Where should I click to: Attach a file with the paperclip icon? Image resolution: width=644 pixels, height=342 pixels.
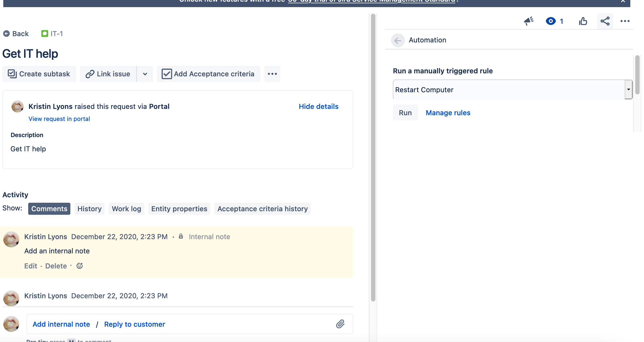click(x=340, y=324)
